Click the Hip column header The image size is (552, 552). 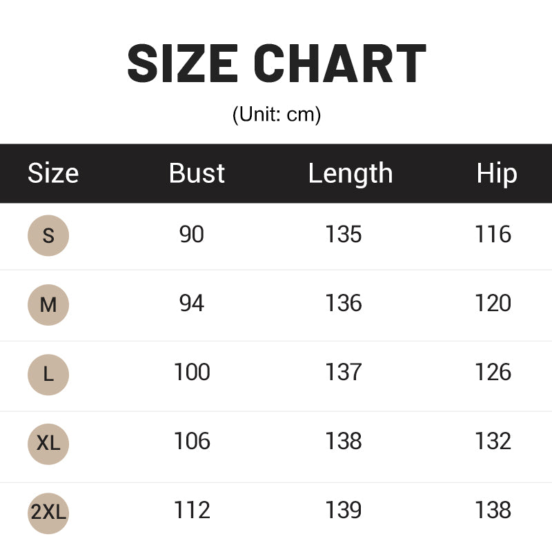pos(496,173)
